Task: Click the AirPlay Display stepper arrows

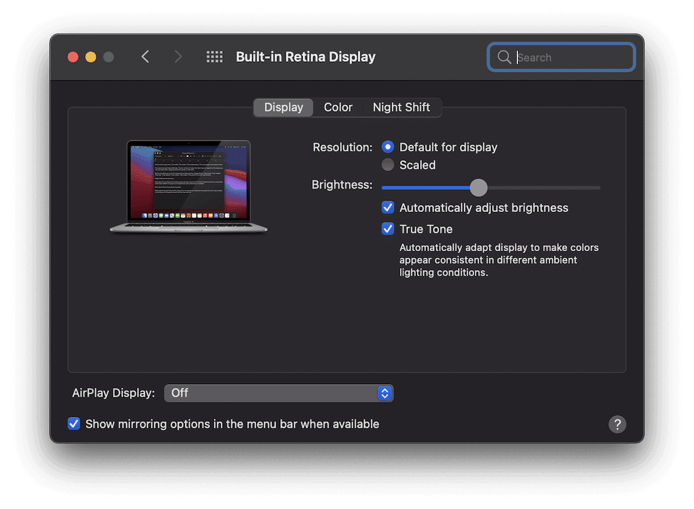Action: 385,393
